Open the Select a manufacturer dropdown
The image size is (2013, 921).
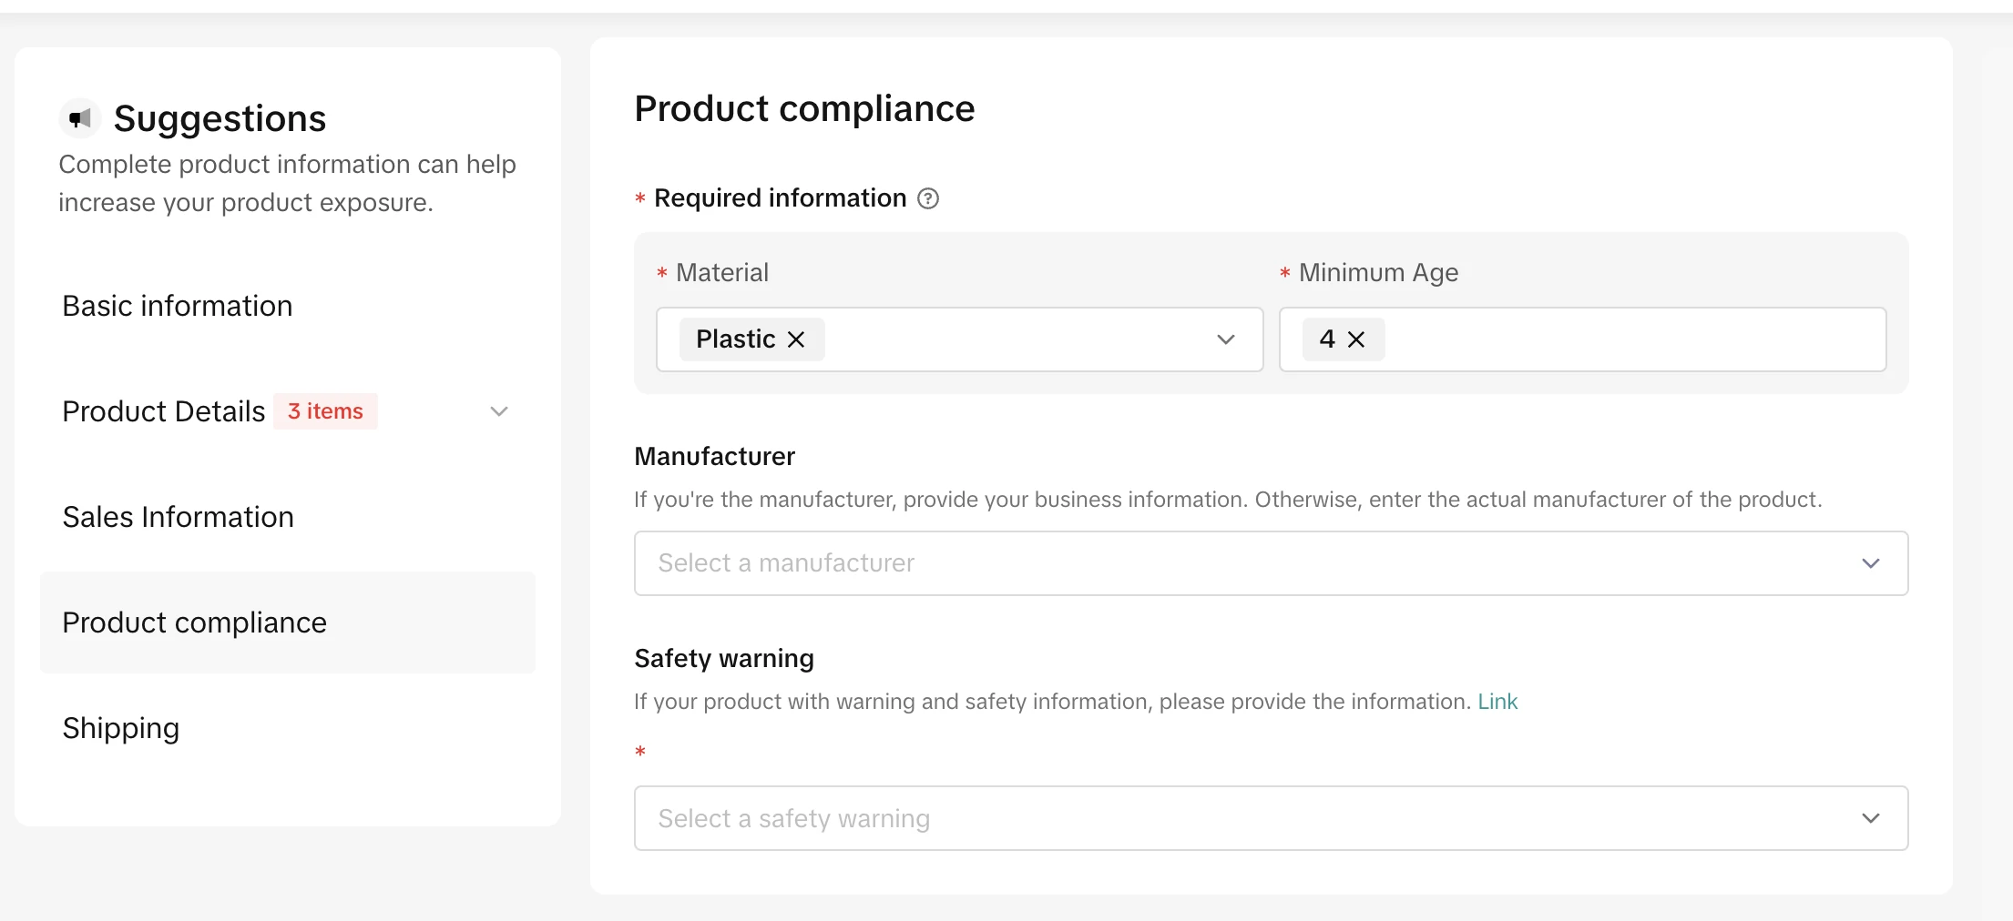(x=1257, y=563)
